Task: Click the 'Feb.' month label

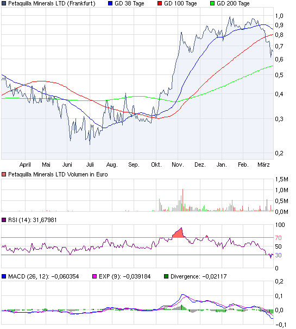Action: [243, 164]
